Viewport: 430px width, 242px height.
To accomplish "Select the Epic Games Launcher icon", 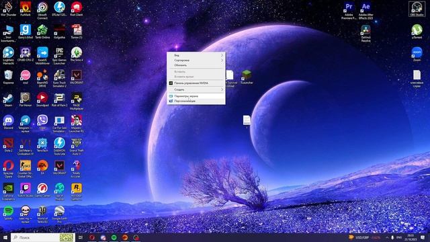I will [59, 56].
